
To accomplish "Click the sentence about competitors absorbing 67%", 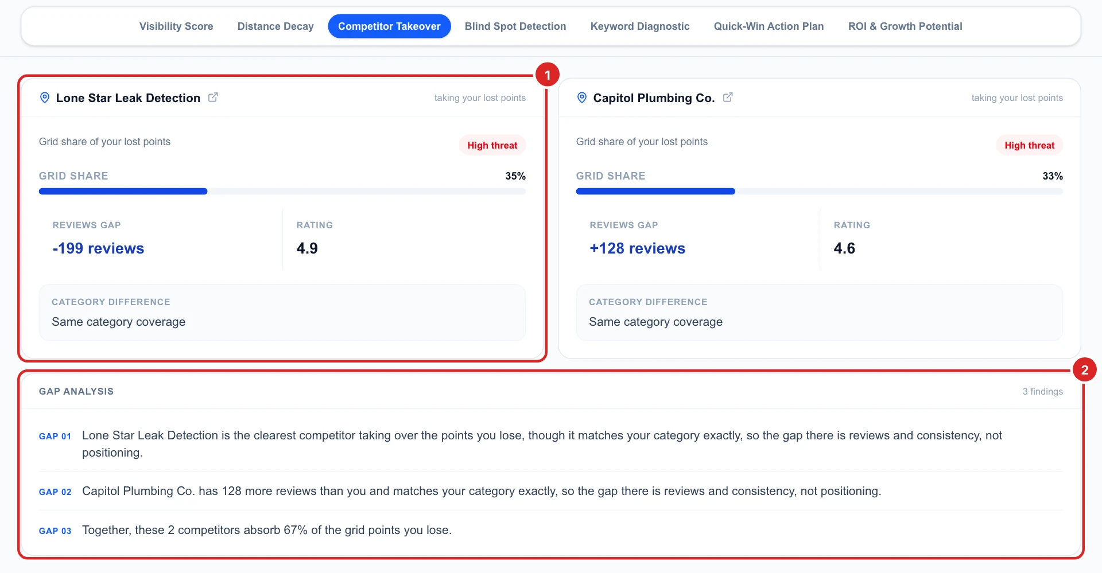I will click(x=267, y=530).
